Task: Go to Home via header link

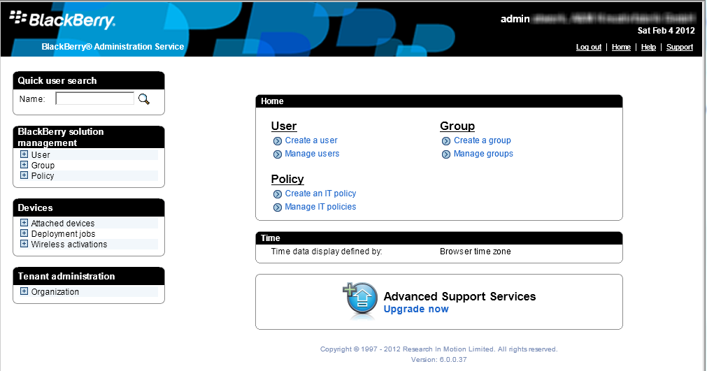Action: 621,48
